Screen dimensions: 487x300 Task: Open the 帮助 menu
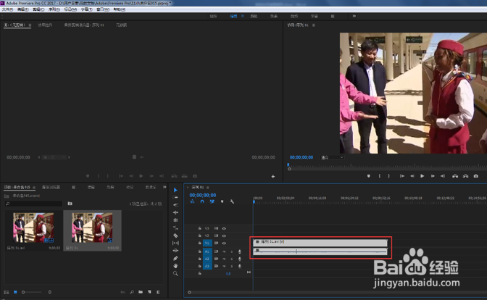point(120,9)
